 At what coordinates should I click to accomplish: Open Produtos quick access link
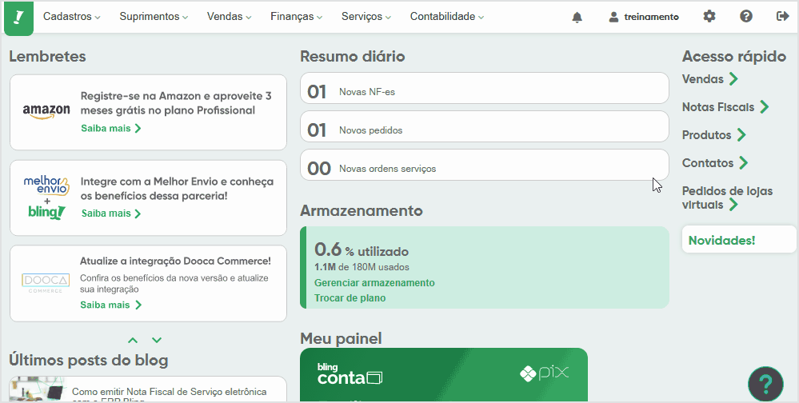714,135
